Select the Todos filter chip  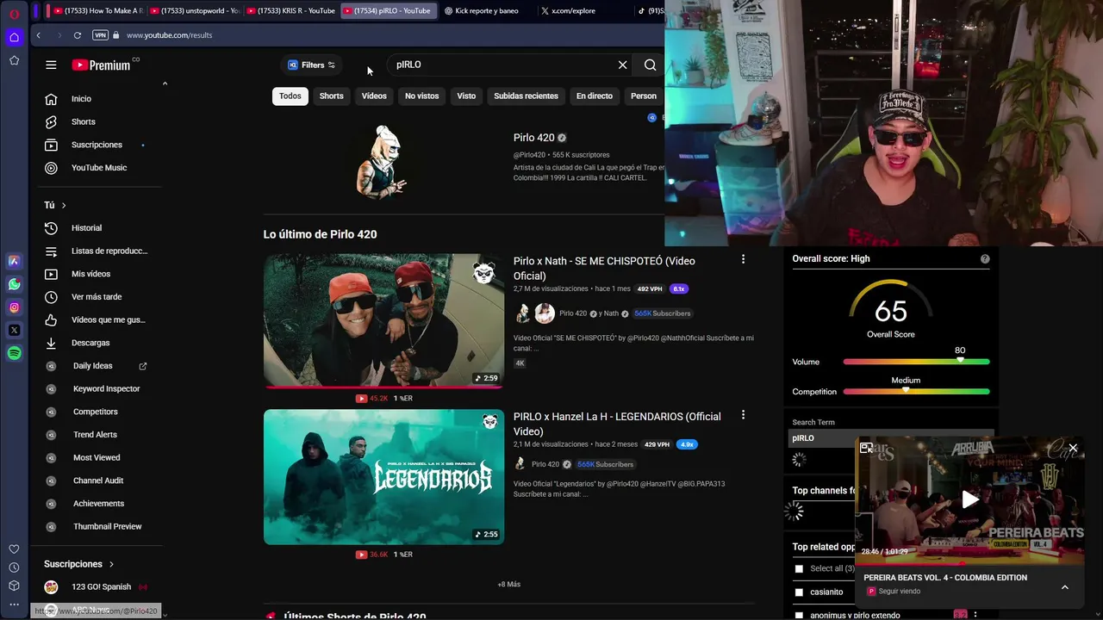(x=290, y=96)
